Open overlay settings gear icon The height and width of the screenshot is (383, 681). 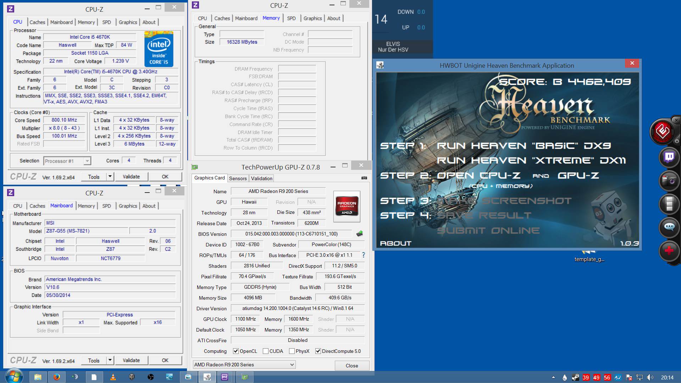coord(677,141)
